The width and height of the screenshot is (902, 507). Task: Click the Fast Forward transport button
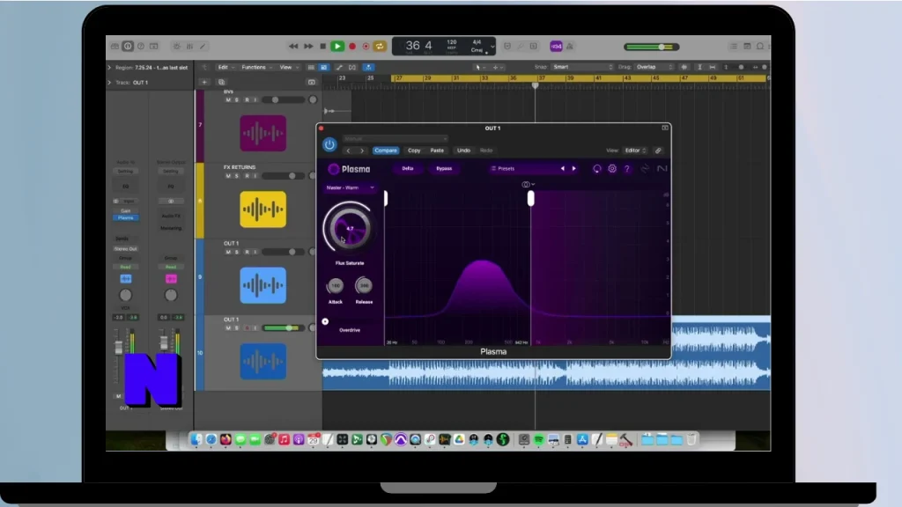(x=308, y=46)
